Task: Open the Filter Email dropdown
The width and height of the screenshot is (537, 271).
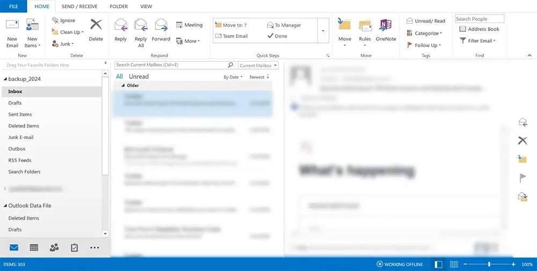Action: (478, 41)
